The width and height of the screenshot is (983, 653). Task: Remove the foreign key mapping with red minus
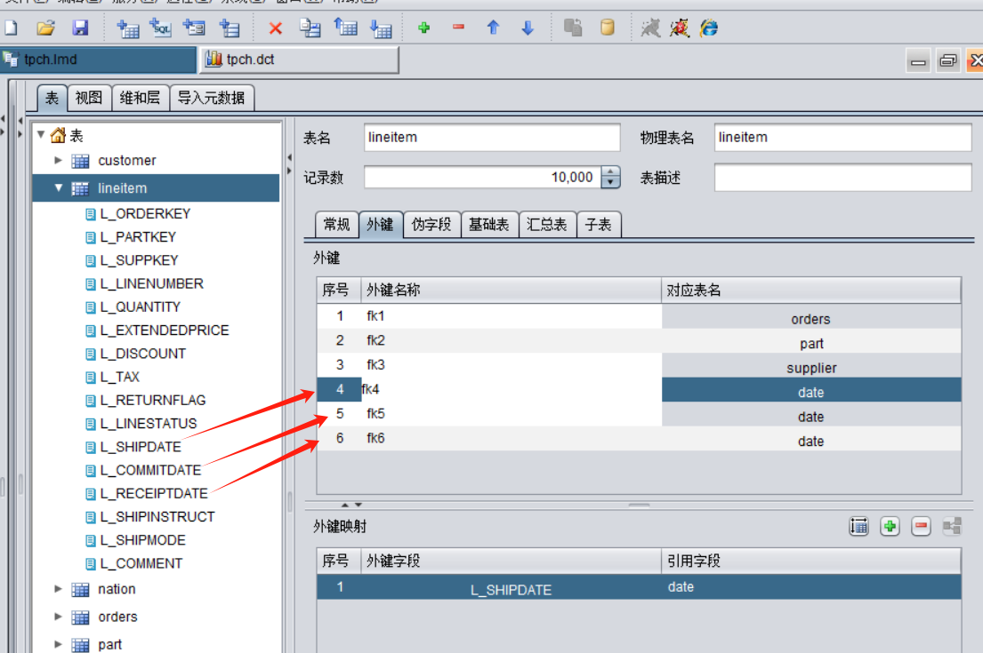(x=922, y=527)
